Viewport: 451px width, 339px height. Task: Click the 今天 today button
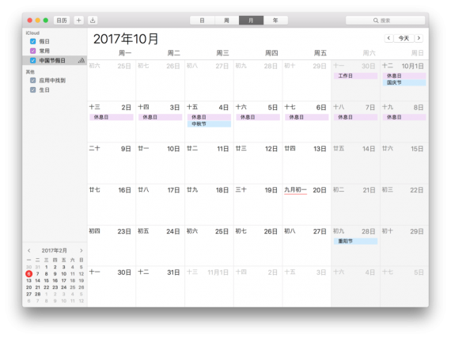point(404,38)
